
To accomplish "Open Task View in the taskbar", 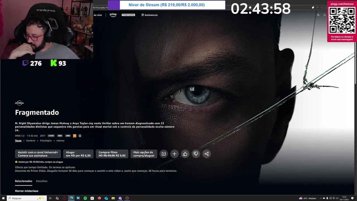I will coord(50,198).
